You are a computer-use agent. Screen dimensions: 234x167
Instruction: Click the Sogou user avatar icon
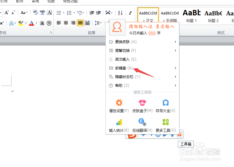[117, 27]
